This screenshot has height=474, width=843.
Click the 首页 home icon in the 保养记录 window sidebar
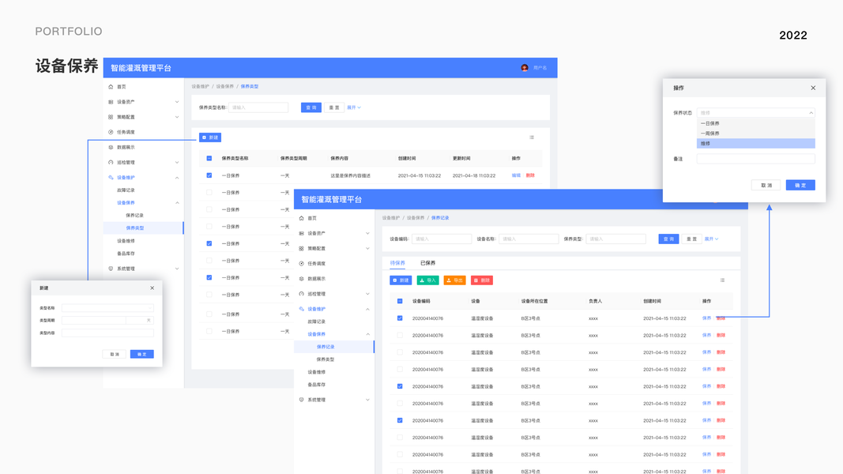(302, 218)
